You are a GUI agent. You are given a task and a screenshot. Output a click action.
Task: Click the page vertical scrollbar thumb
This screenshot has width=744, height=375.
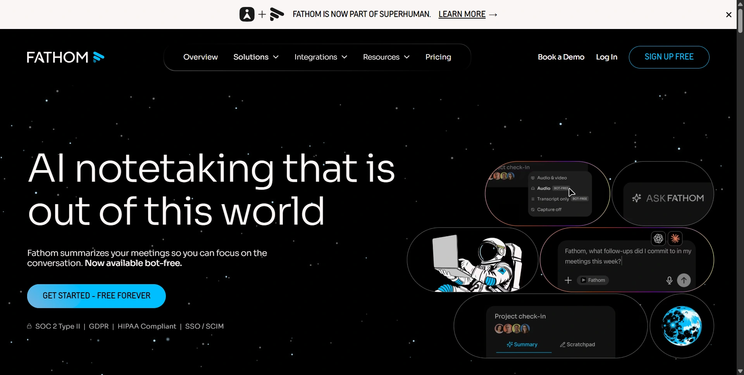740,20
